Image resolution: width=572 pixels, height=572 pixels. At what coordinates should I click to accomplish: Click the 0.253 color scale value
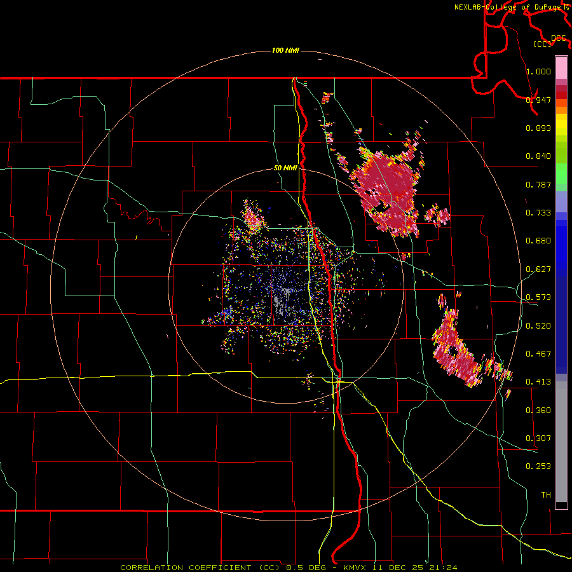(538, 466)
